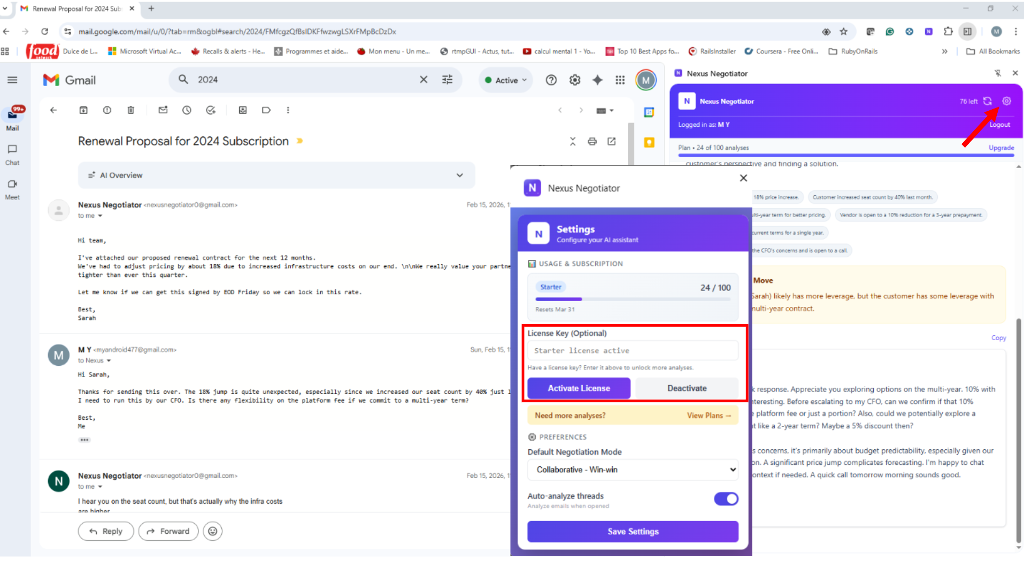Click the Starter usage progress bar

pos(633,299)
